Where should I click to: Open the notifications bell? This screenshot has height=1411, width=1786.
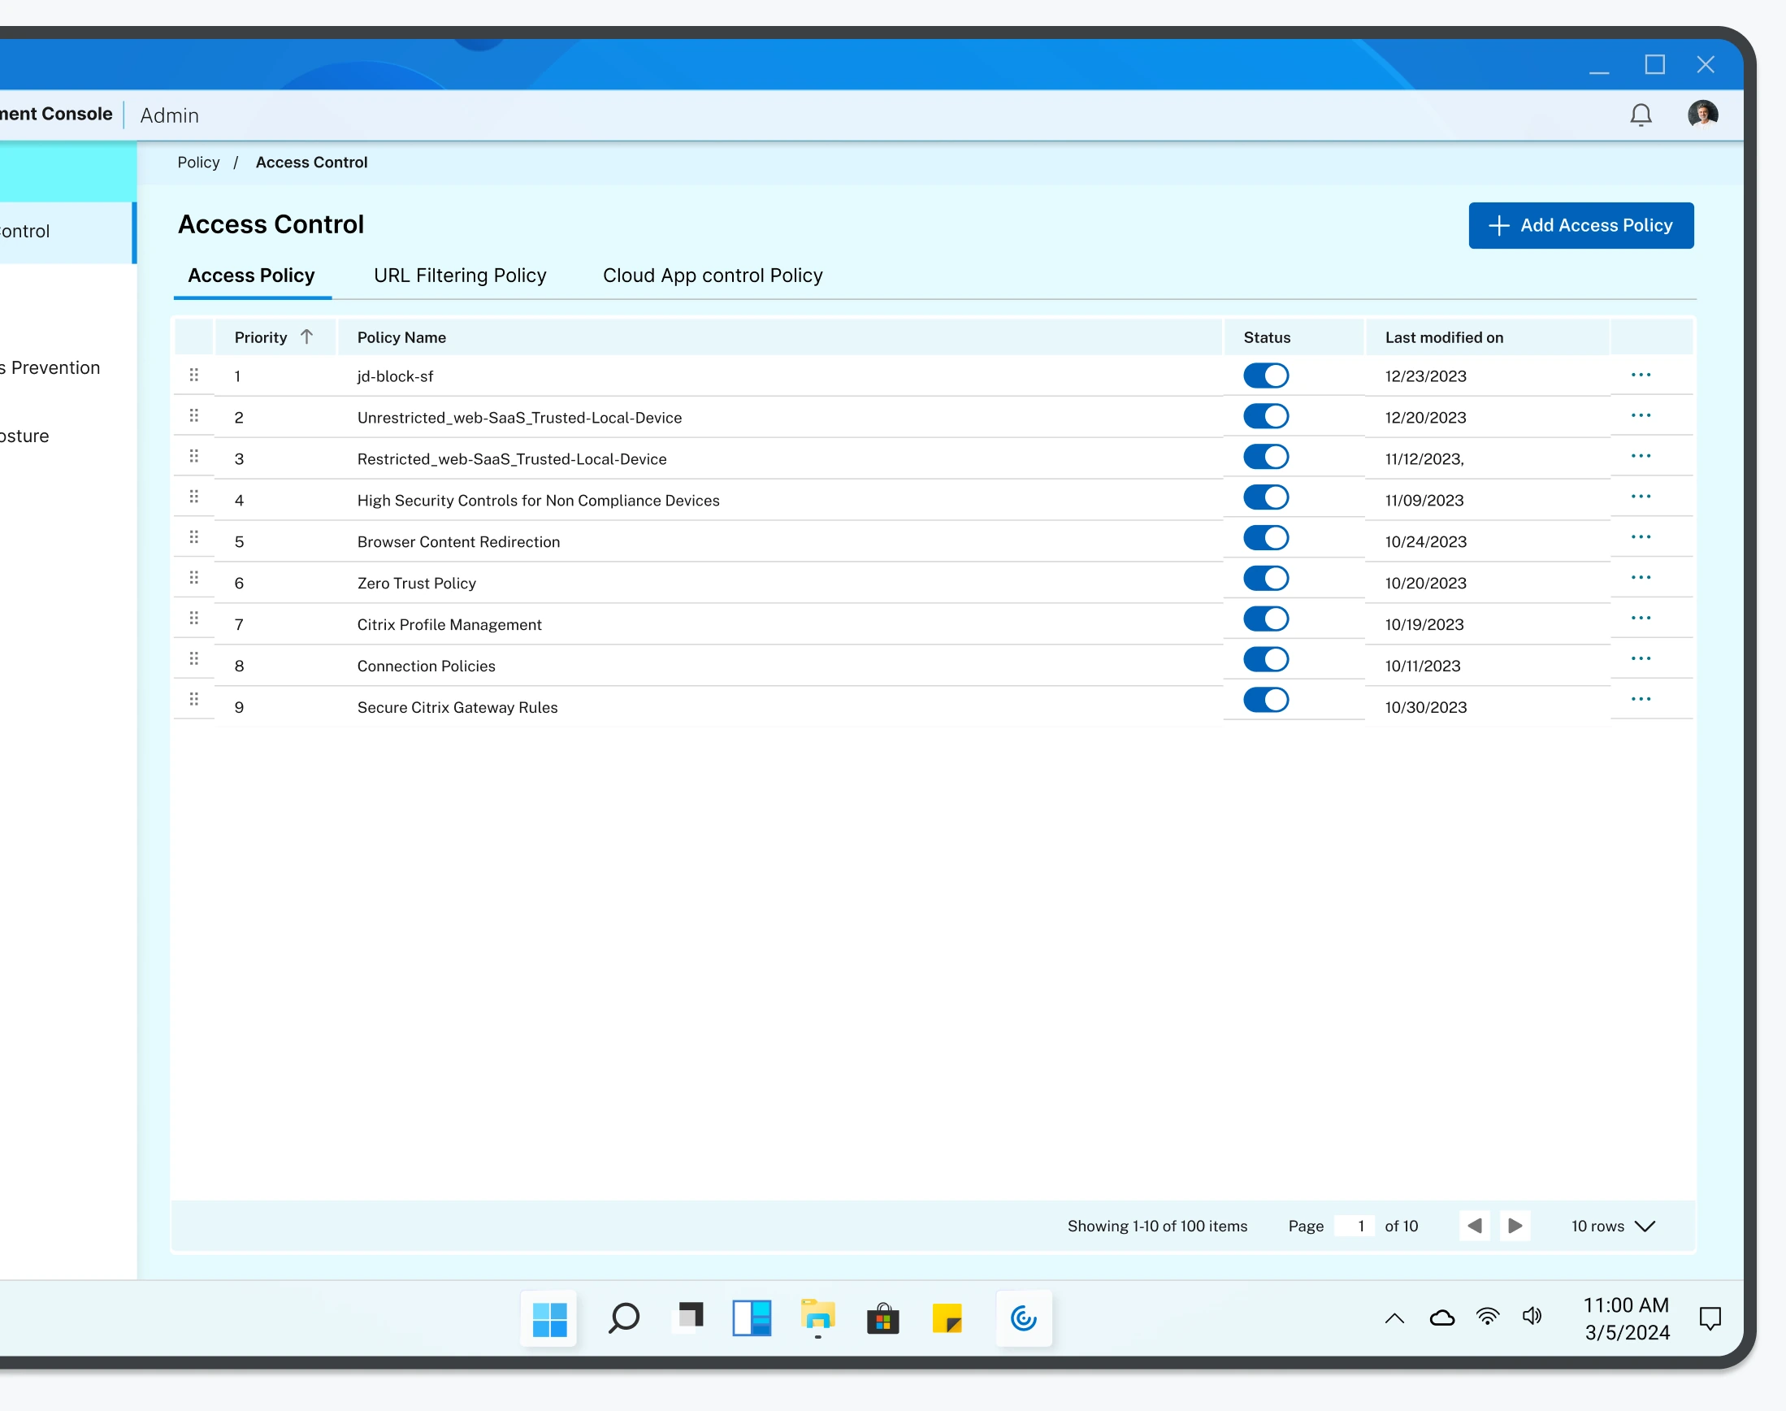[1641, 115]
